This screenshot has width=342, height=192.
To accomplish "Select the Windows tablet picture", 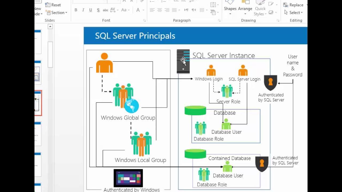I will click(128, 178).
